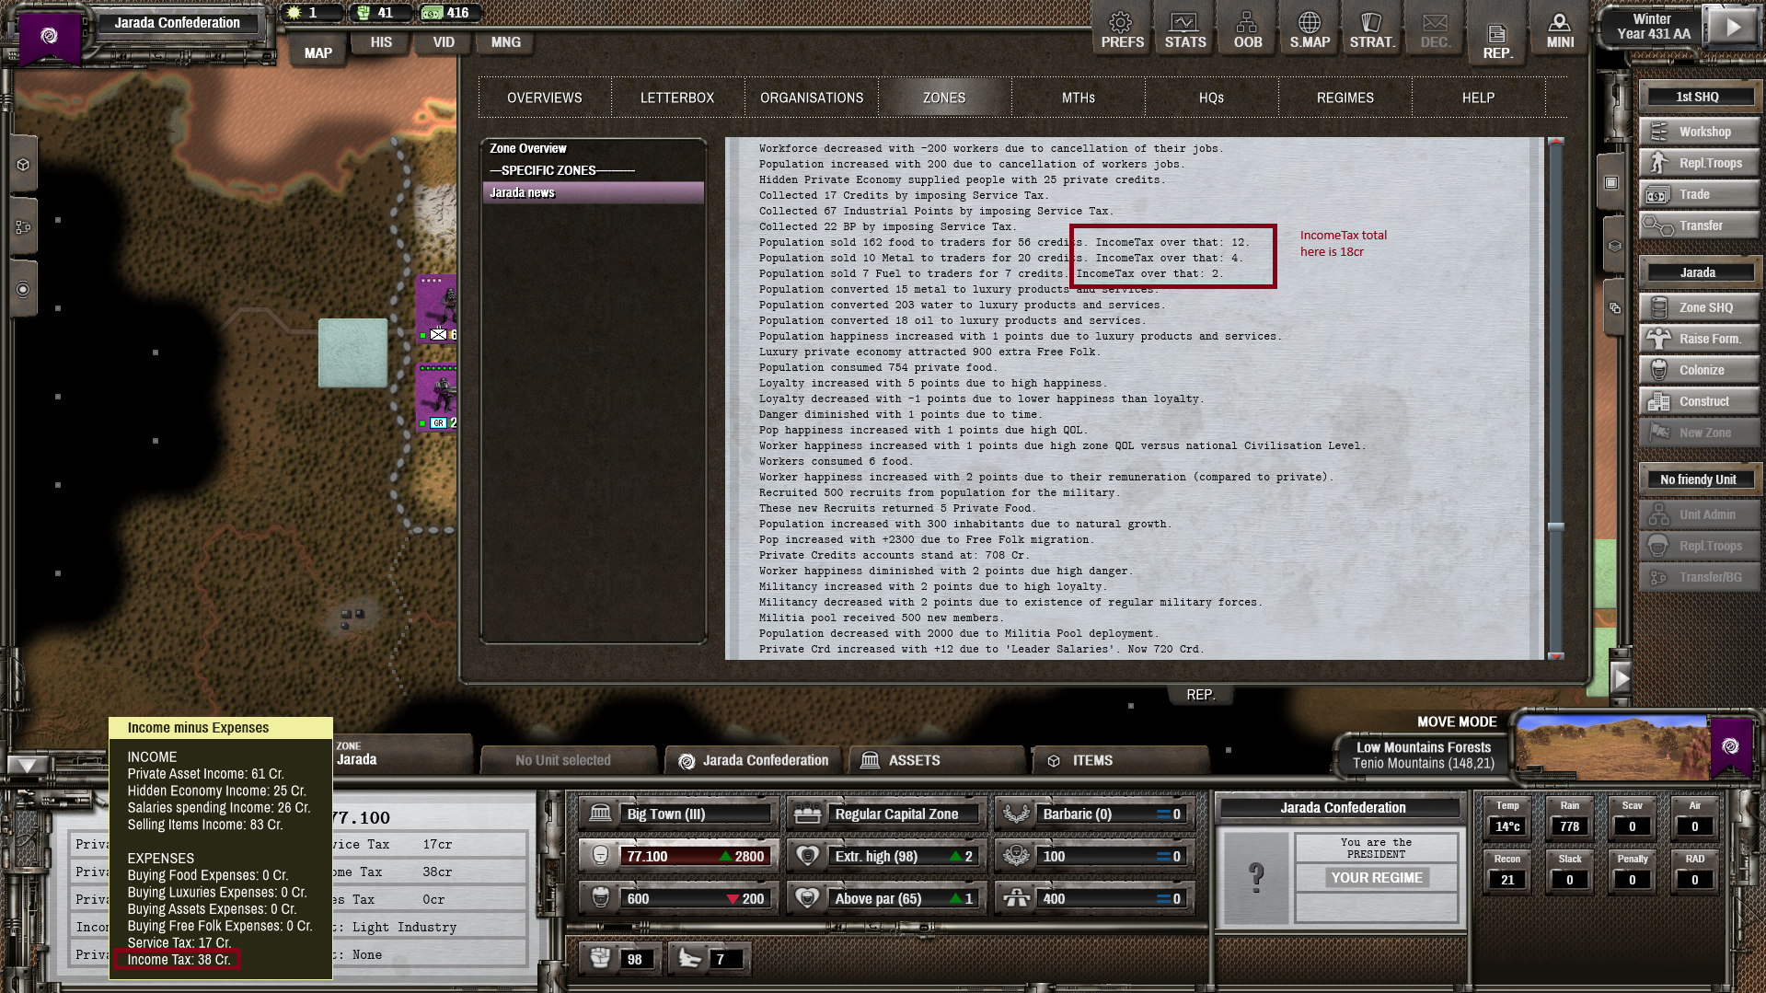
Task: Open the Zone SHQ button
Action: [x=1699, y=307]
